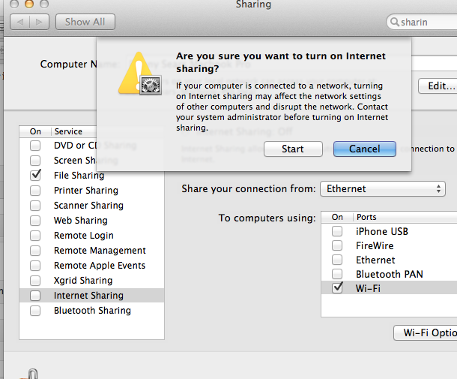
Task: Click the lock icon at bottom left
Action: (31, 374)
